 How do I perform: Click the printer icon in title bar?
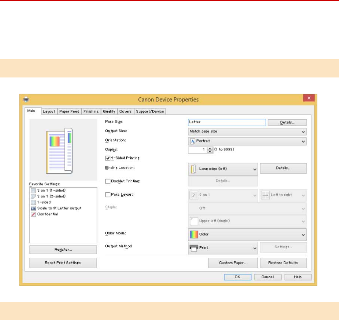click(x=26, y=99)
